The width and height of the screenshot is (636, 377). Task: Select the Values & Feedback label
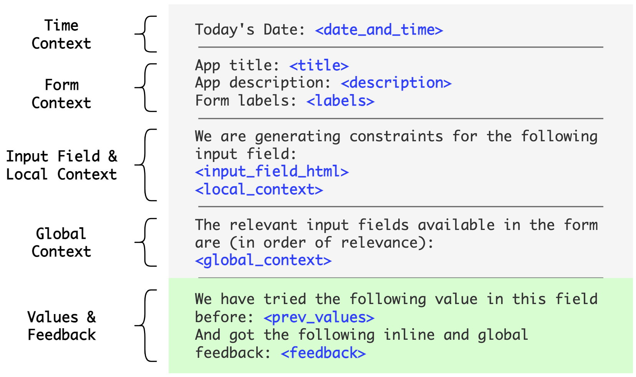point(61,326)
